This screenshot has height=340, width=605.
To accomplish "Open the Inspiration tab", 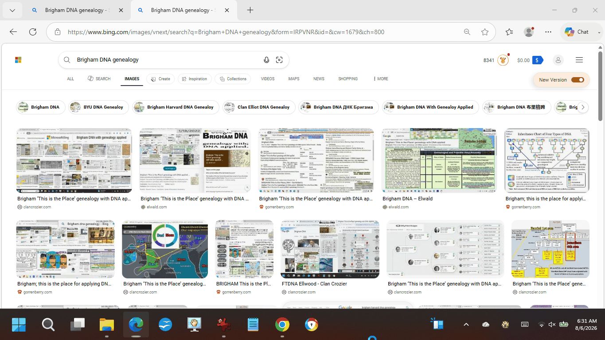I will click(x=194, y=79).
